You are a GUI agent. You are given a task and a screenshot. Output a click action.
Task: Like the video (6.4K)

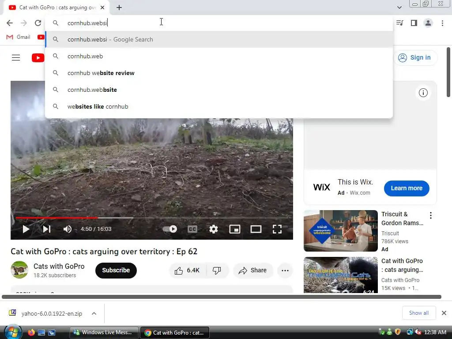(x=187, y=271)
